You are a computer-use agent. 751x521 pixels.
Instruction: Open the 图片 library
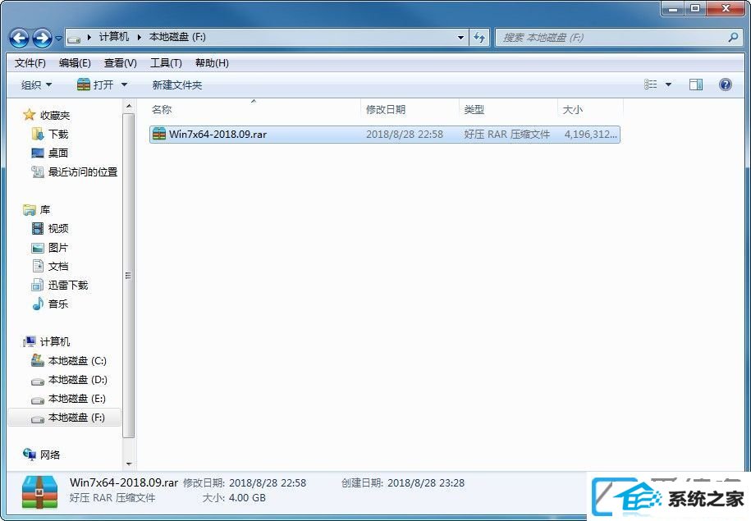pos(58,248)
